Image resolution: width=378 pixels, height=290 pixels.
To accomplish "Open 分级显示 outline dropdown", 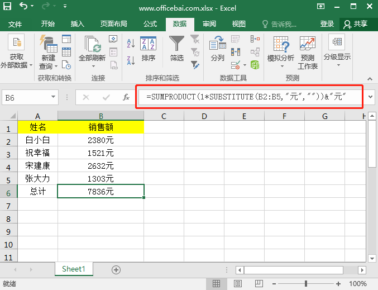I will point(337,51).
